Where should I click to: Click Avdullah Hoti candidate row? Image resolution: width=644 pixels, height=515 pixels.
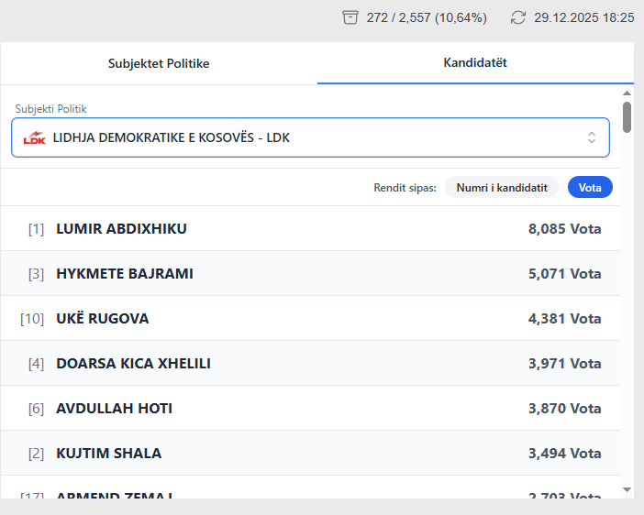310,408
